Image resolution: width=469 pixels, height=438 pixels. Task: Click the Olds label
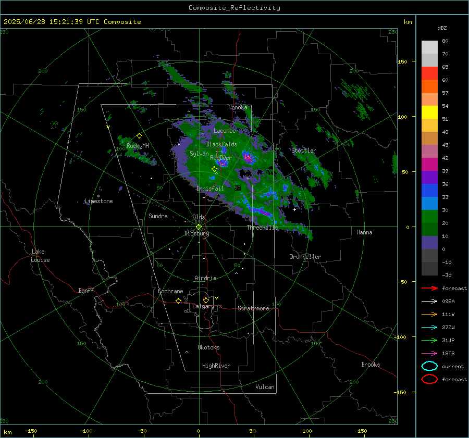coord(199,217)
